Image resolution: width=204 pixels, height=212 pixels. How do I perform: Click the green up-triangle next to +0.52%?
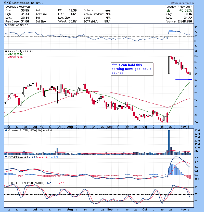point(168,10)
